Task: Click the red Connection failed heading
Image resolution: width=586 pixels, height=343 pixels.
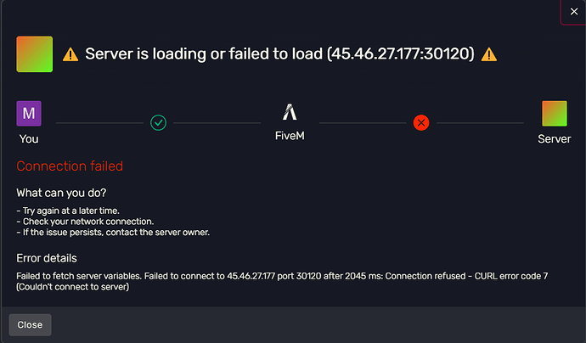Action: (x=70, y=166)
